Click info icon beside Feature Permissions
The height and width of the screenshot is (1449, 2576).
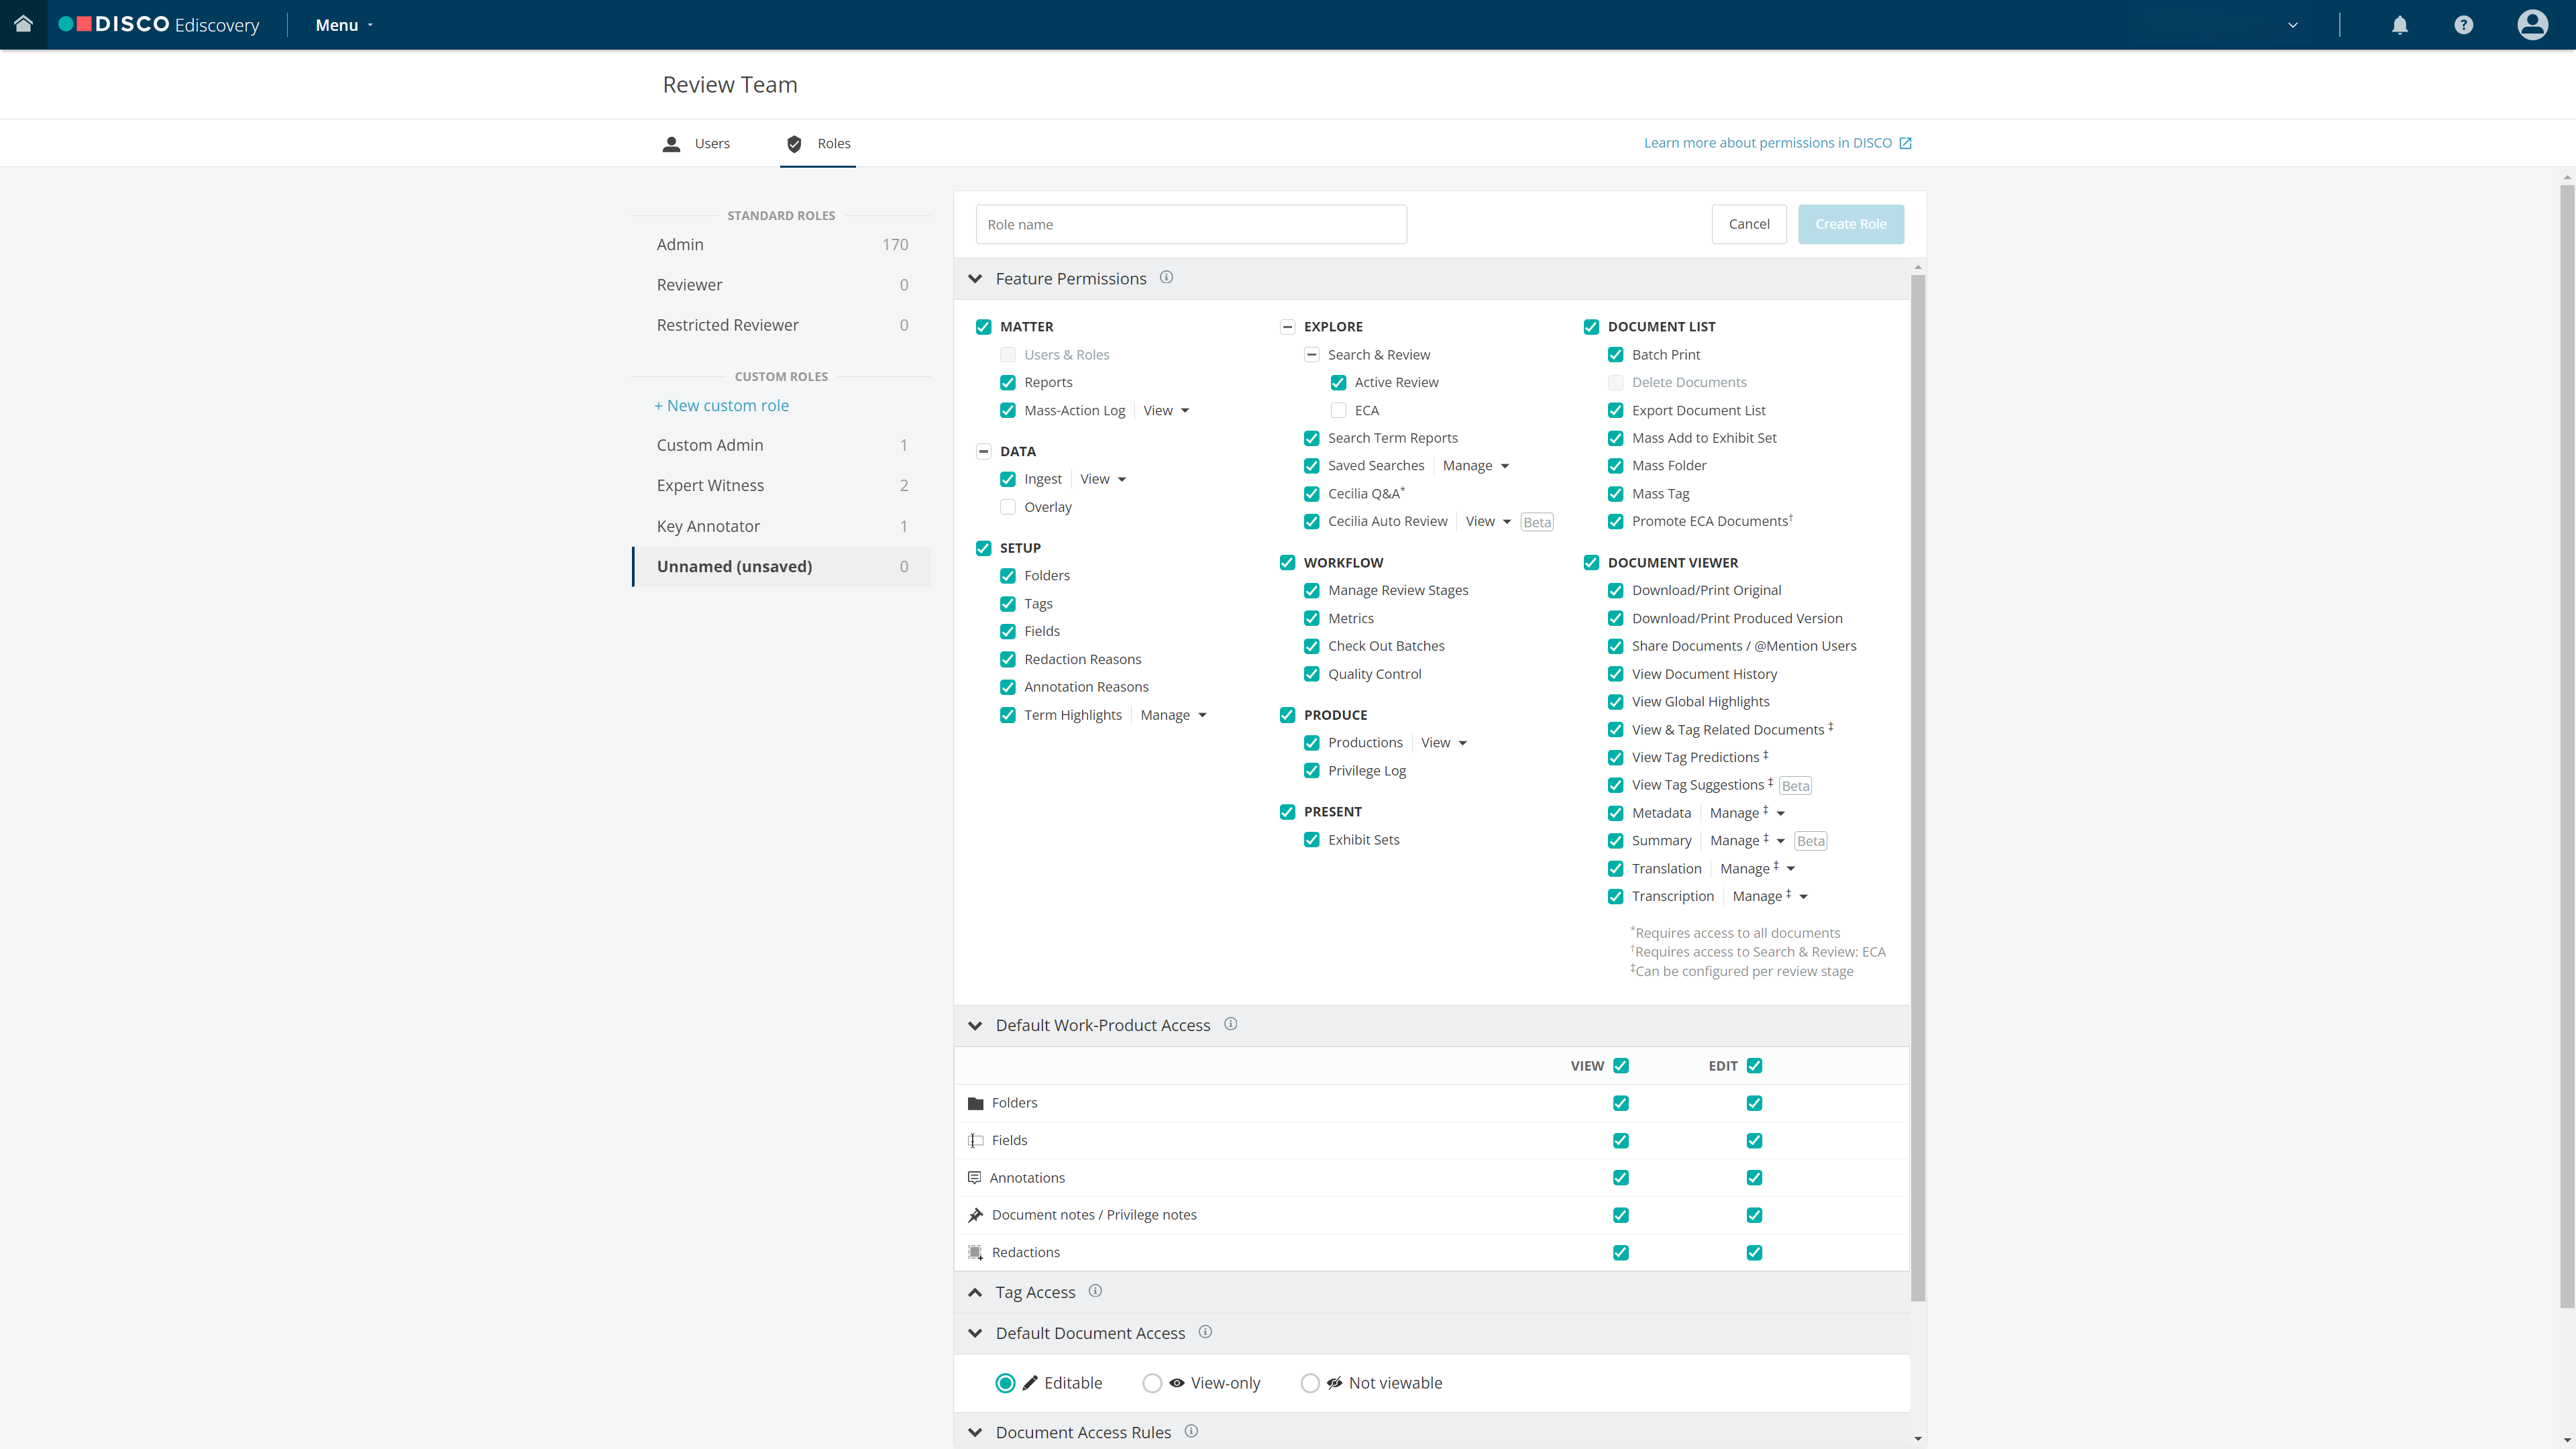coord(1166,278)
